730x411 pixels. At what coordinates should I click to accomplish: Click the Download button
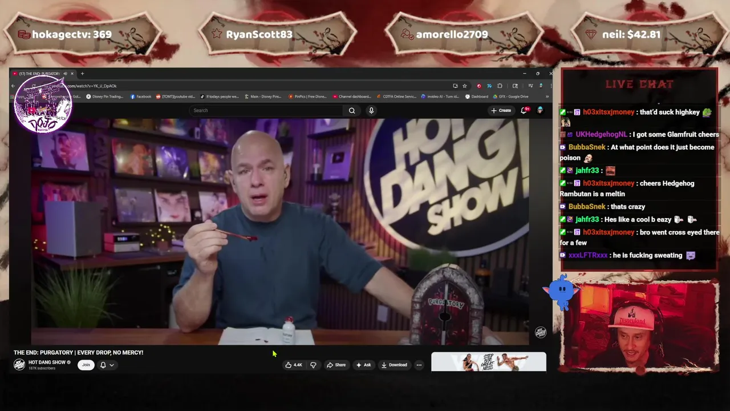(394, 365)
